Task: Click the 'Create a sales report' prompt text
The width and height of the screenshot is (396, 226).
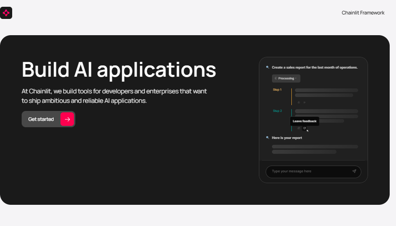Action: click(x=315, y=67)
